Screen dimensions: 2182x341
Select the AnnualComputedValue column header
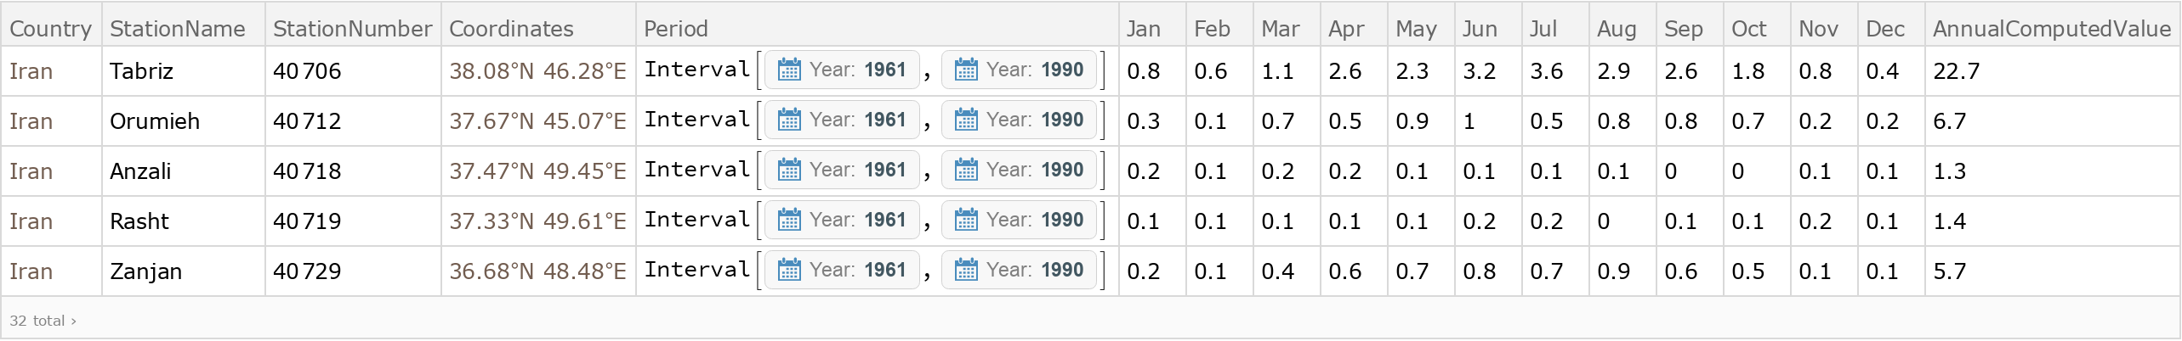pos(2051,29)
